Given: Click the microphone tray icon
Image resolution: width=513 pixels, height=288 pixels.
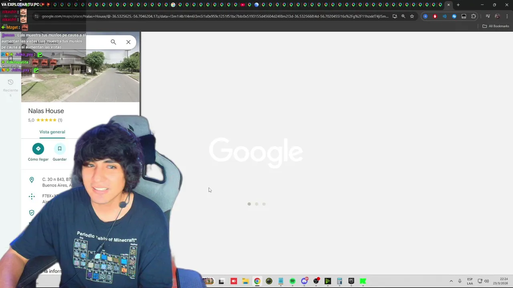Looking at the screenshot, I should click(460, 281).
